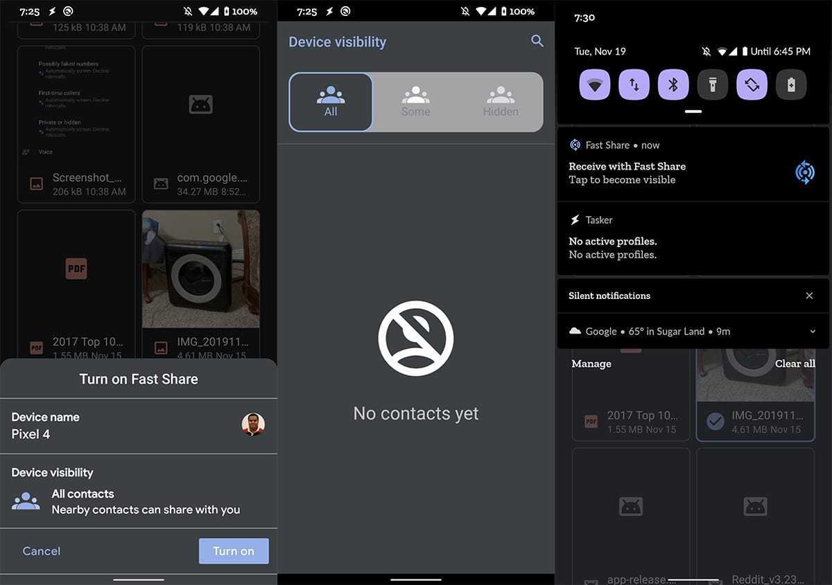
Task: Tap the profile avatar beside Pixel 4
Action: pyautogui.click(x=253, y=424)
